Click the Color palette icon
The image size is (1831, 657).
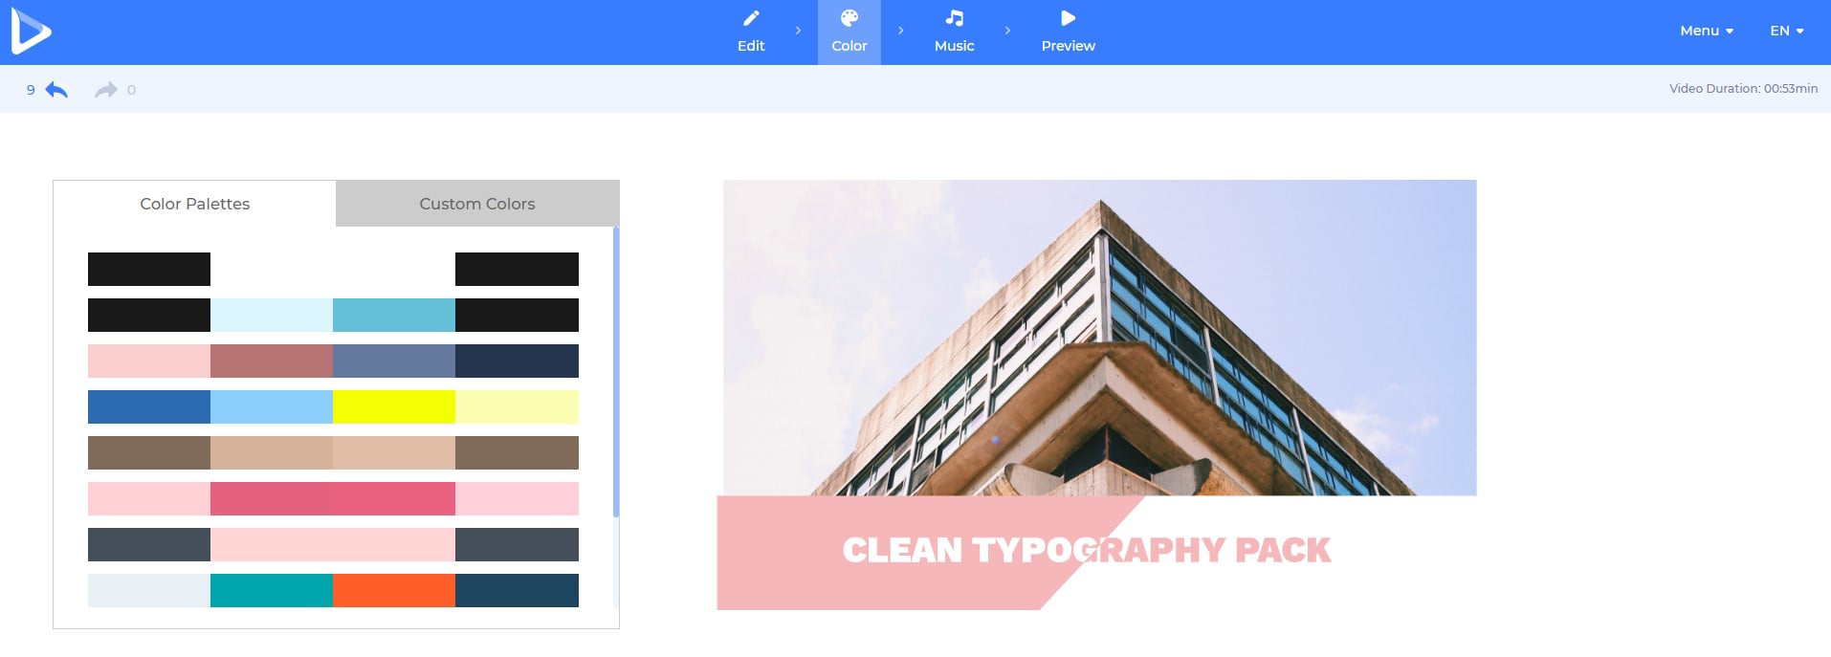[849, 18]
